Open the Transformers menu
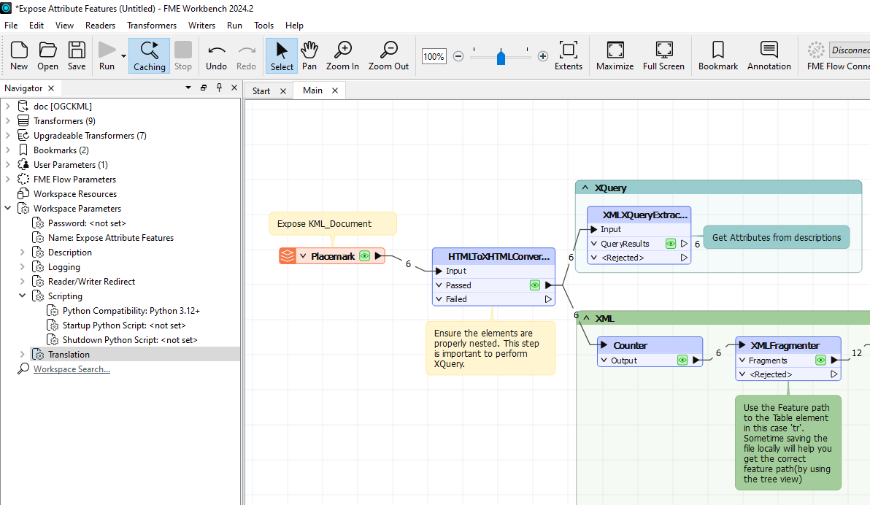 (x=152, y=26)
